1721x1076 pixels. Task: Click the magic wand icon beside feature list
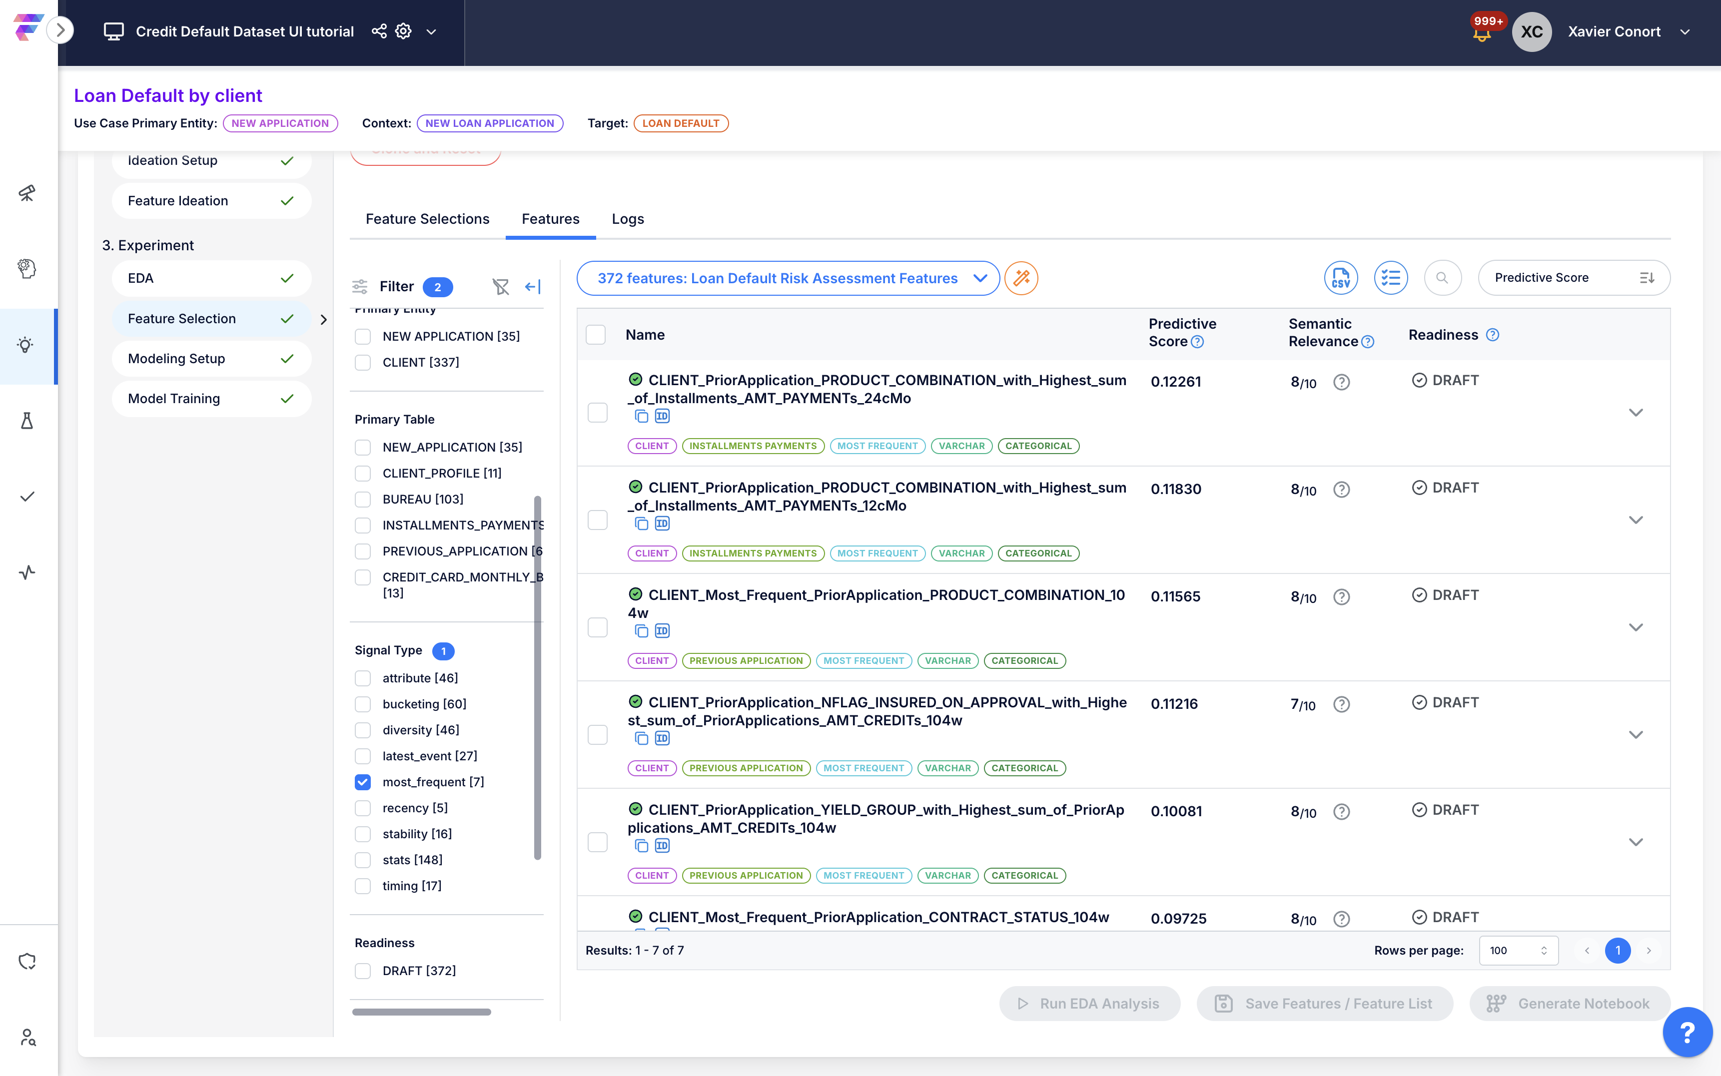[1021, 278]
